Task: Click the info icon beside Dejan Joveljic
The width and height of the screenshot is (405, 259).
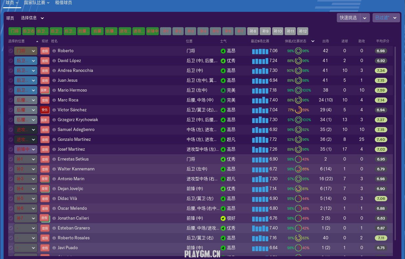Action: [x=54, y=189]
